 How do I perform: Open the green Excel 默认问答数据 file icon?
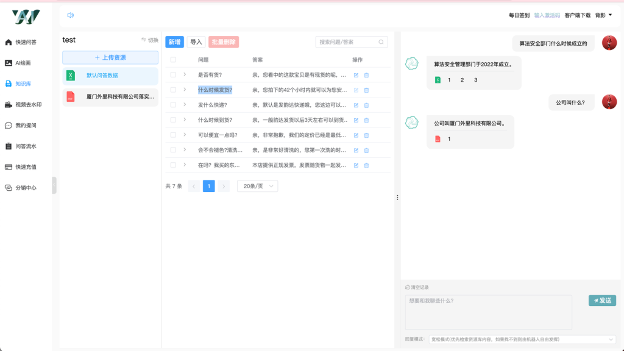71,76
